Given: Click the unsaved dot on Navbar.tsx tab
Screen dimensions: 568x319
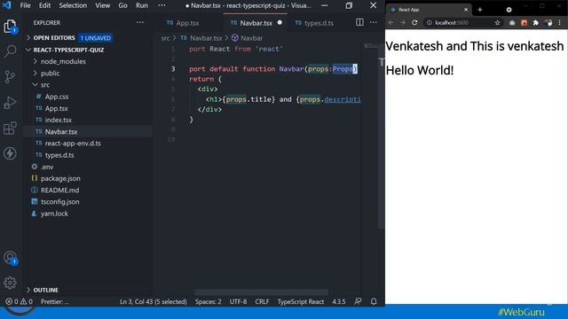Looking at the screenshot, I should pos(280,22).
